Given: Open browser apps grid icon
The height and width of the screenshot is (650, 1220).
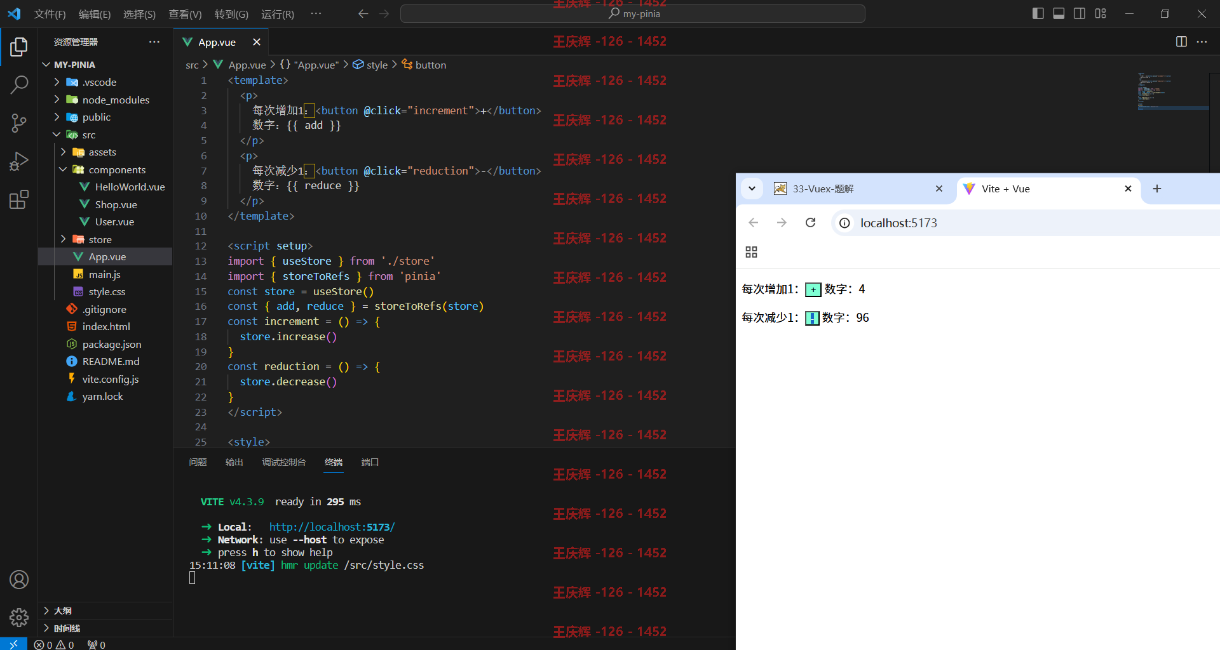Looking at the screenshot, I should (751, 253).
